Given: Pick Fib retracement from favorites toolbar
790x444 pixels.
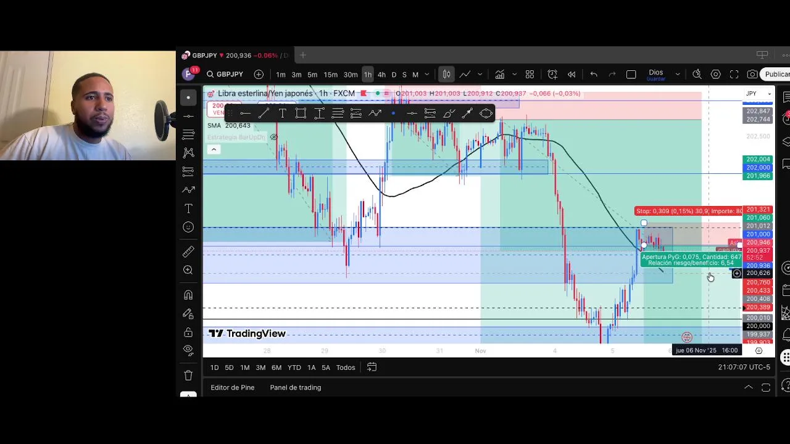Looking at the screenshot, I should [338, 113].
